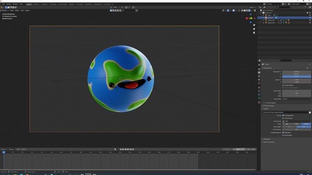
Task: Click the Frame End field
Action: 296,93
